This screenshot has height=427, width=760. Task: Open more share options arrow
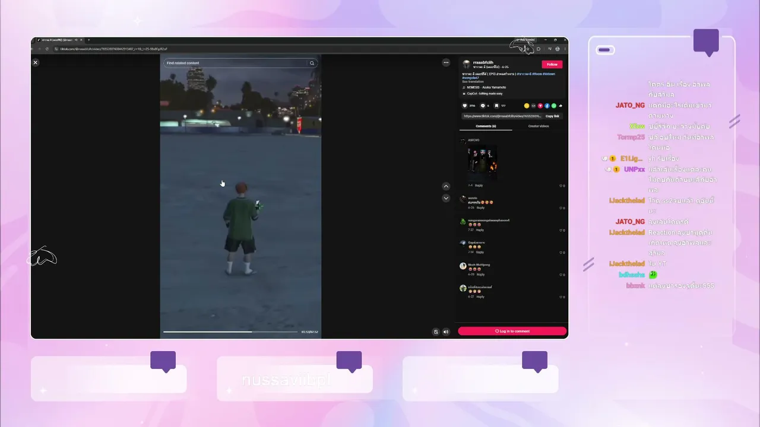coord(560,106)
